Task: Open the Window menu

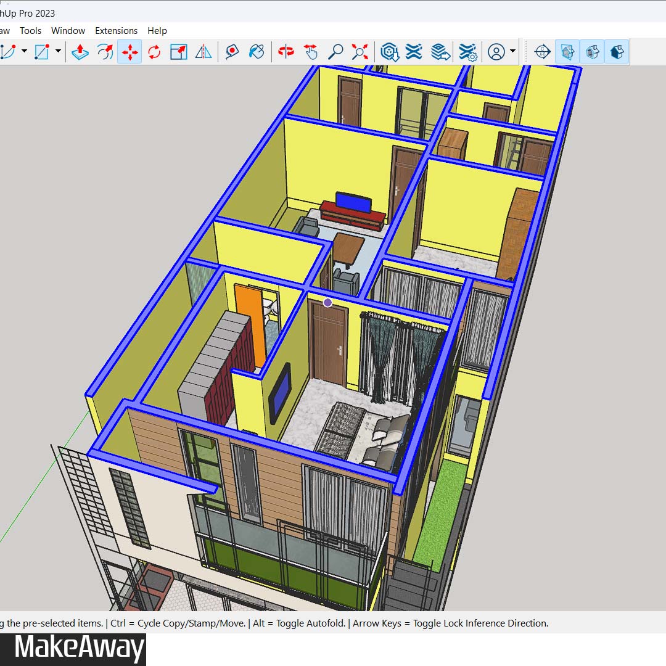Action: (68, 30)
